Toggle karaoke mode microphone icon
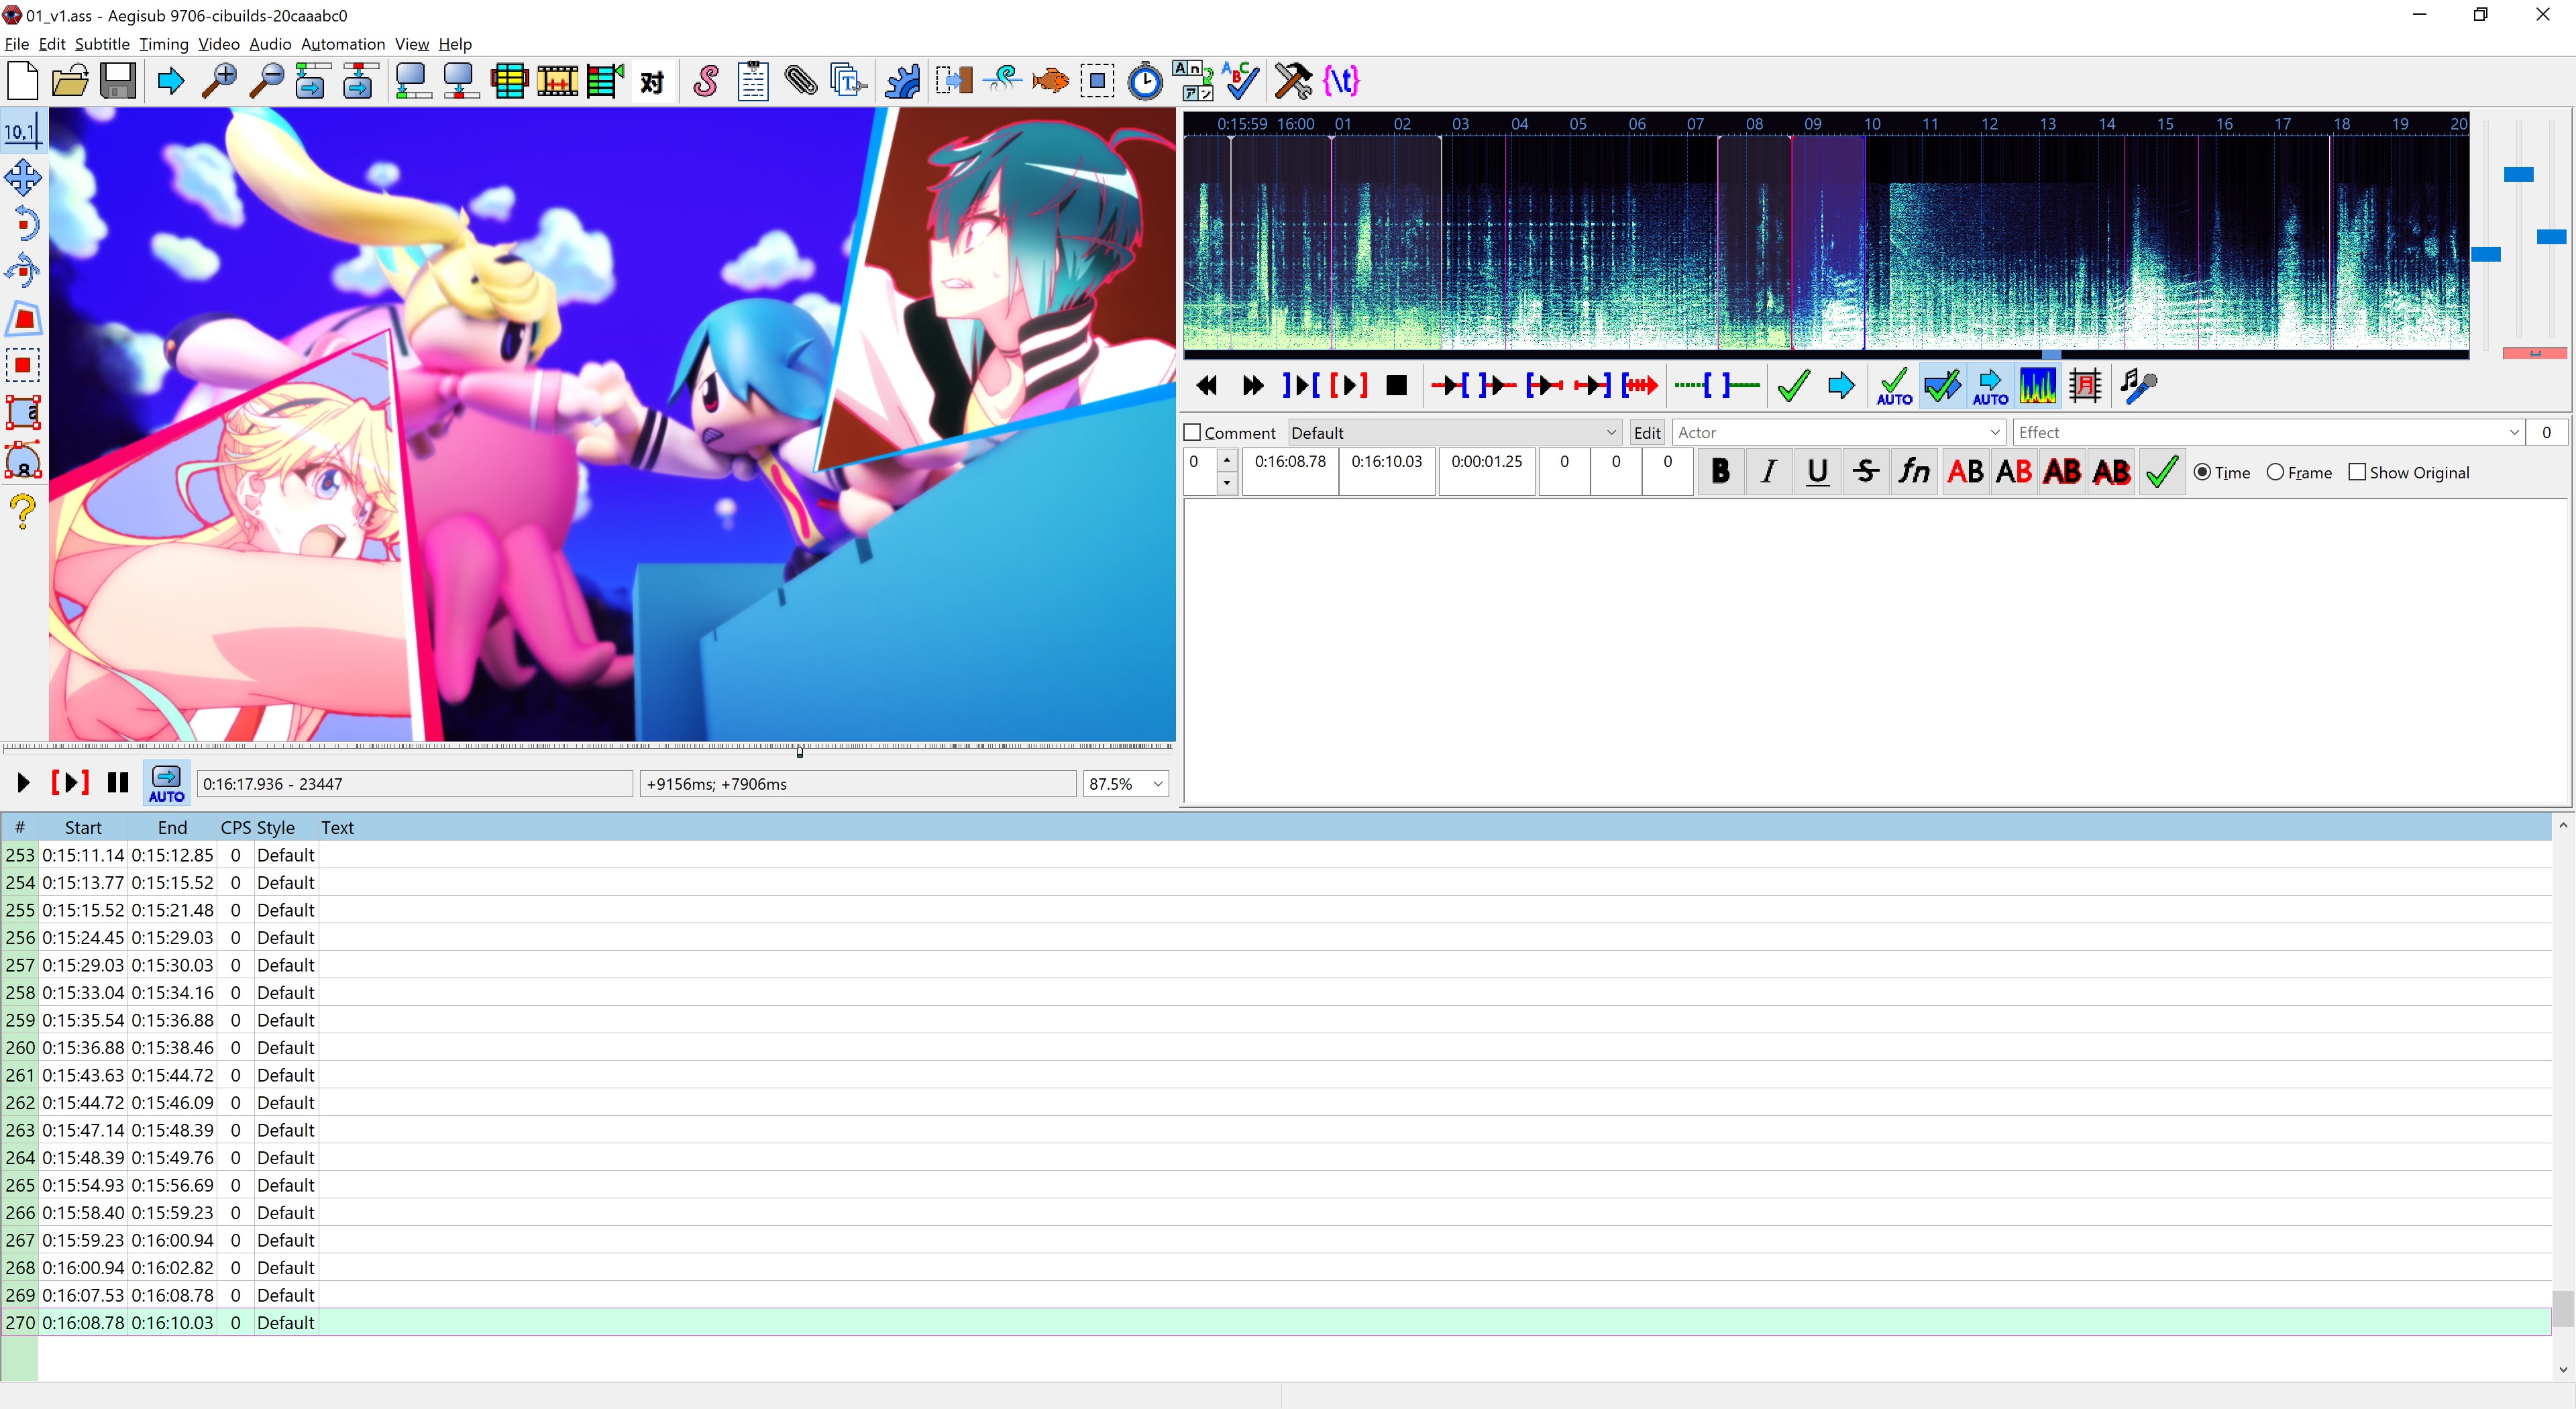Screen dimensions: 2576x1409 pyautogui.click(x=2138, y=386)
